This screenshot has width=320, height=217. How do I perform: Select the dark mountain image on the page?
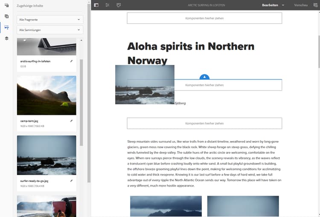pyautogui.click(x=166, y=206)
